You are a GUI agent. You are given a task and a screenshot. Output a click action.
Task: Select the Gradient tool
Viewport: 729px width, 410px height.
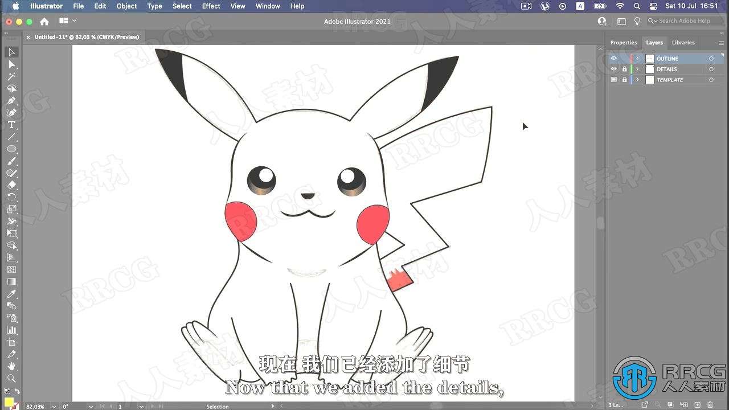click(11, 282)
